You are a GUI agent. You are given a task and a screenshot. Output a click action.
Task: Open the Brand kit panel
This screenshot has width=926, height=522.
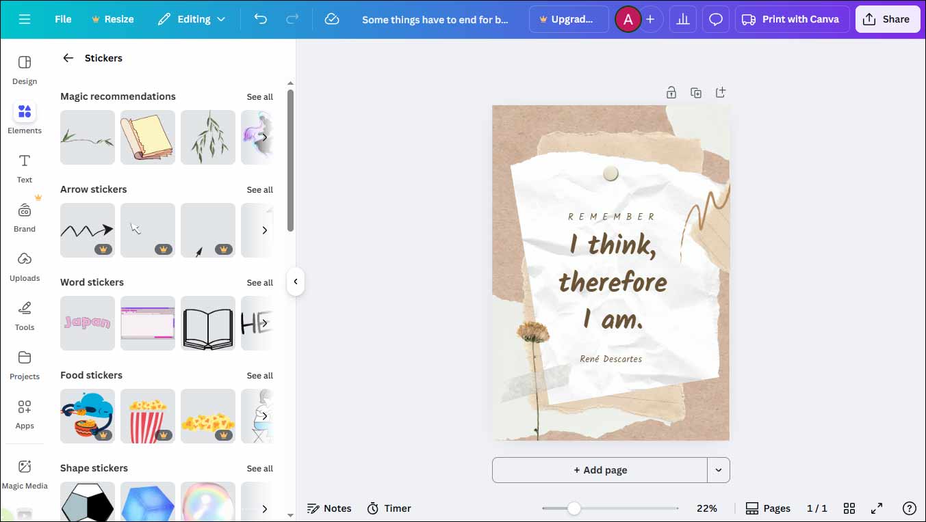24,217
